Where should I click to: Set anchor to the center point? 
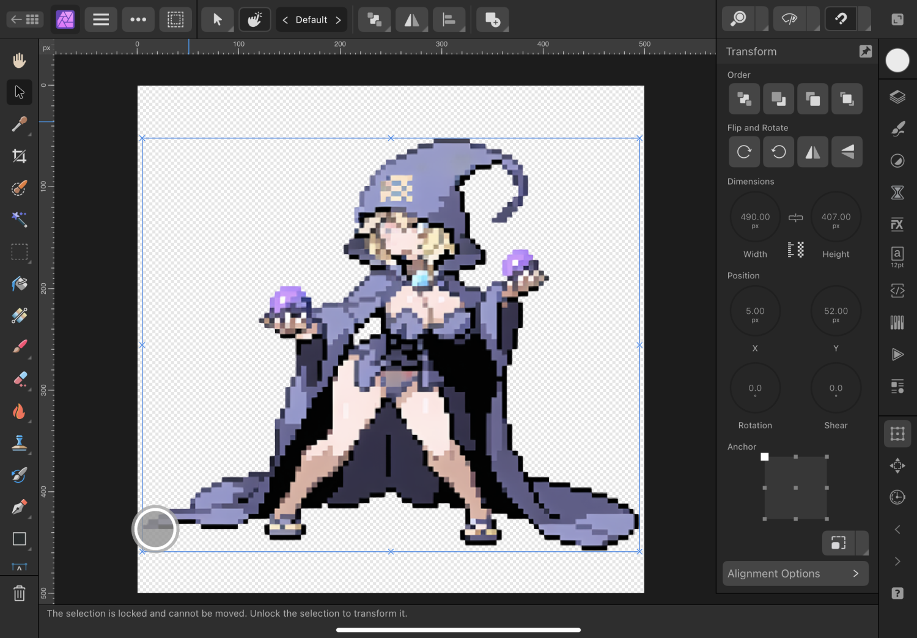point(795,488)
